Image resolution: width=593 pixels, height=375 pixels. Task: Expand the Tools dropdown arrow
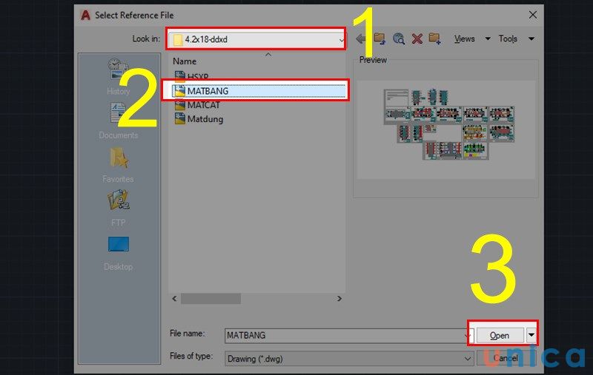pyautogui.click(x=531, y=38)
